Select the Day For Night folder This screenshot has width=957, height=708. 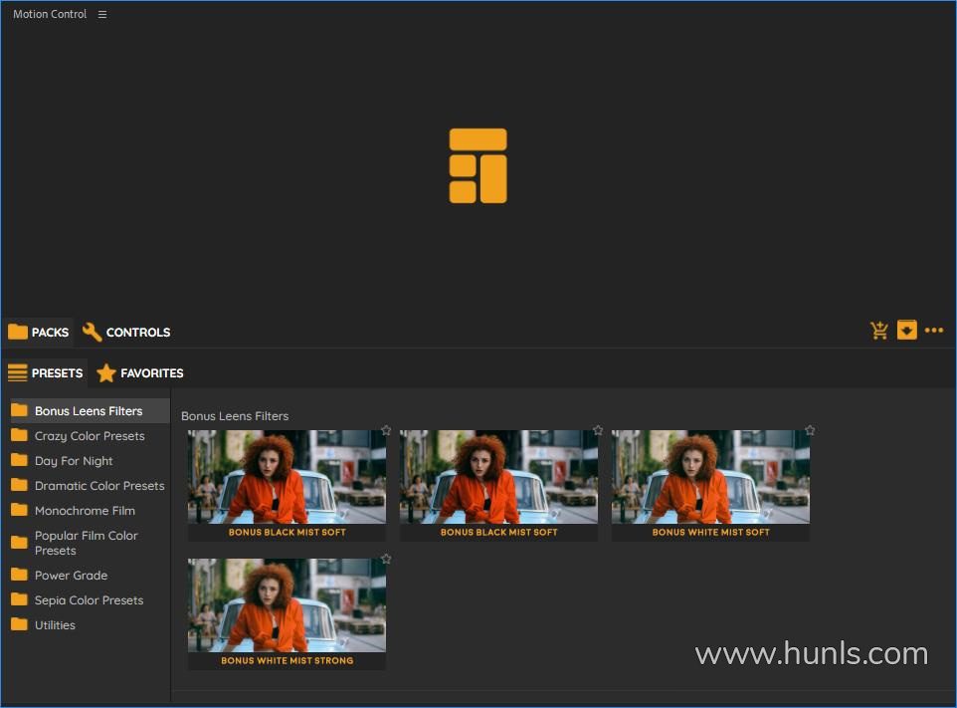click(x=74, y=461)
